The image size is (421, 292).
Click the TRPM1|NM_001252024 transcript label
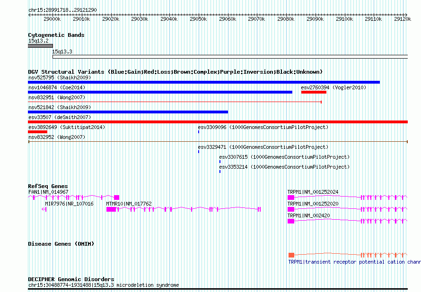[313, 192]
